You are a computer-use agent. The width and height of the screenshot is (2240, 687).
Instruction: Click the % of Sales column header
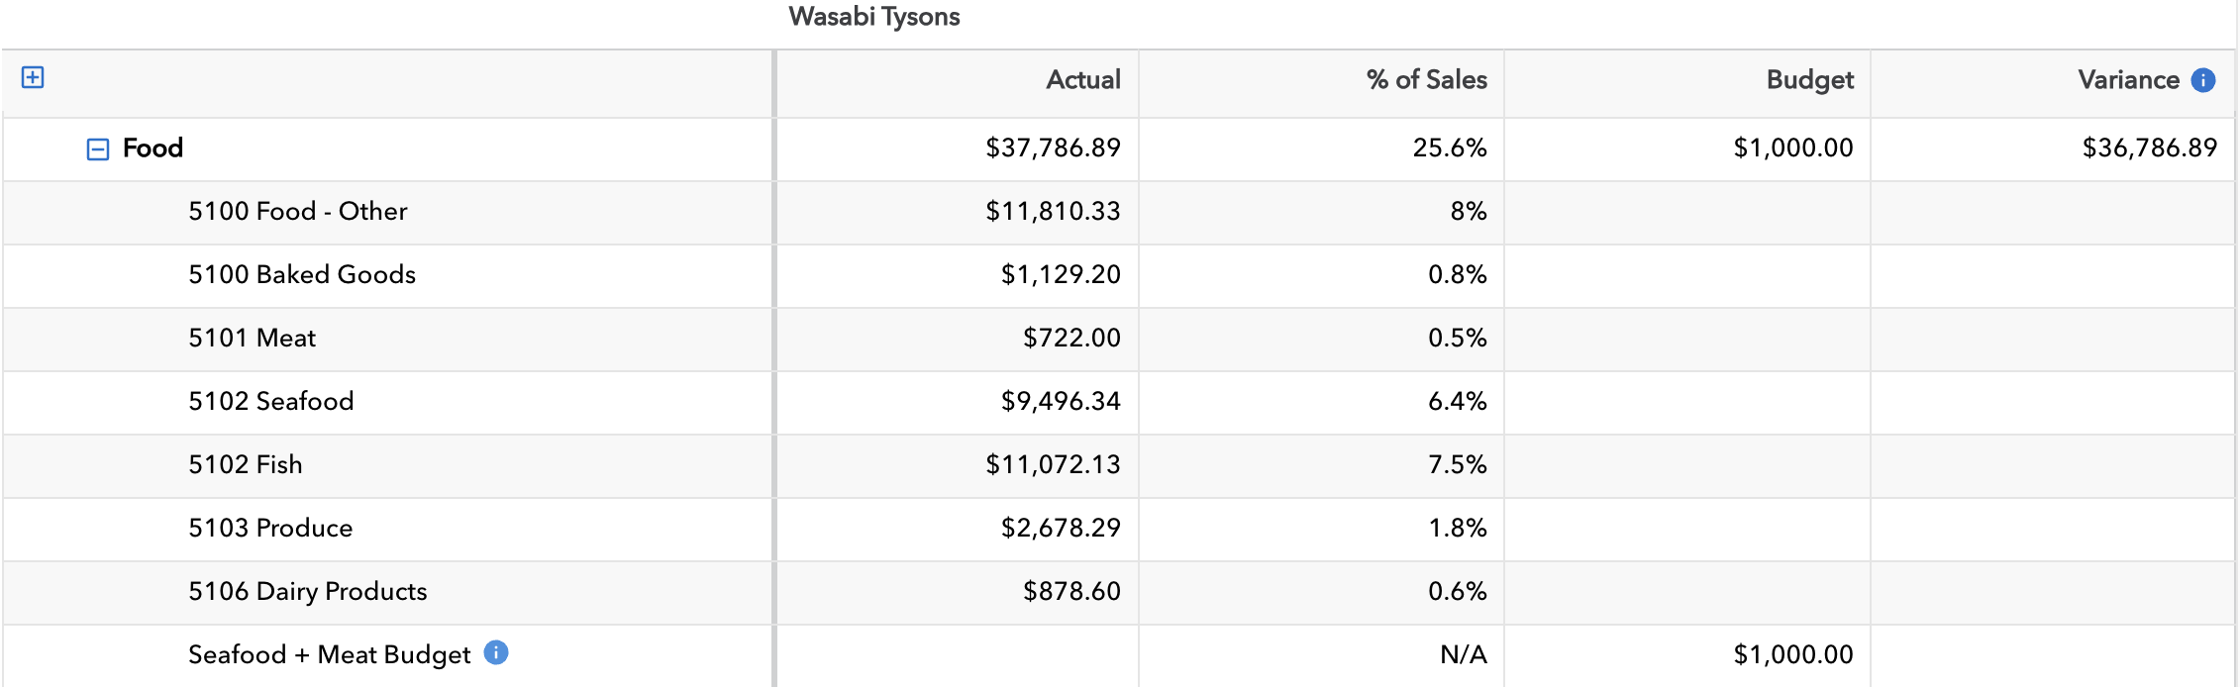1426,80
